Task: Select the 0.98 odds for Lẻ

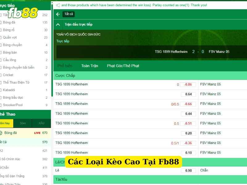Action: pos(188,171)
